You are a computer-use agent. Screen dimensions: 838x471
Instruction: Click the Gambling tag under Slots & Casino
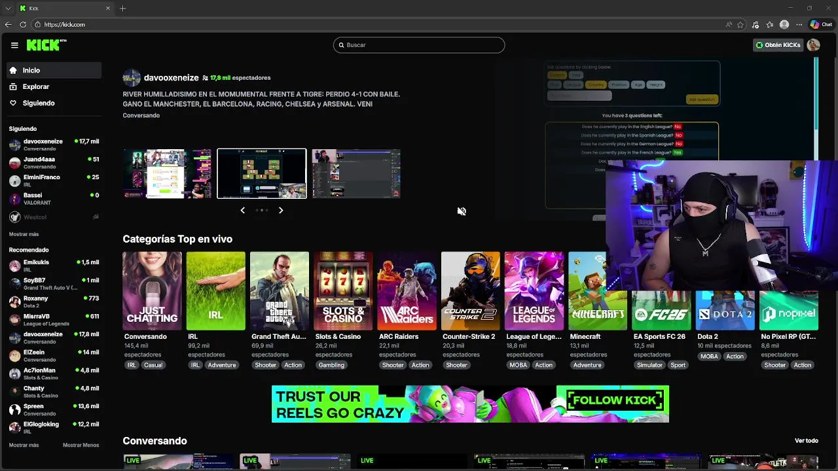pos(331,365)
